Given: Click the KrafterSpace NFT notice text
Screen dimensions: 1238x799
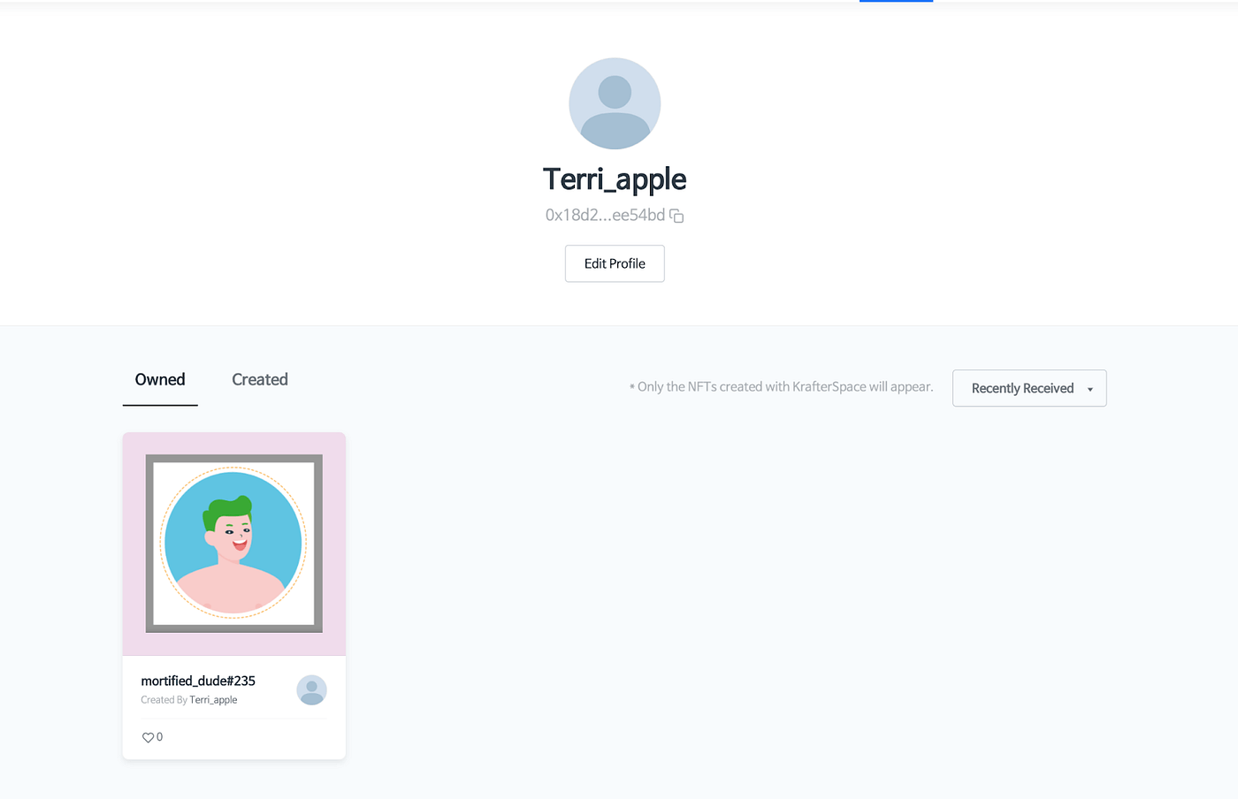Looking at the screenshot, I should (x=781, y=387).
